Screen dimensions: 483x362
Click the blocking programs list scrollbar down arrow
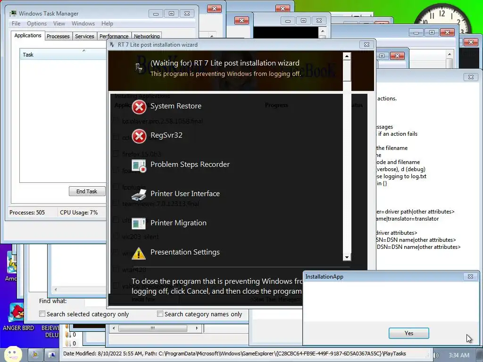click(347, 257)
